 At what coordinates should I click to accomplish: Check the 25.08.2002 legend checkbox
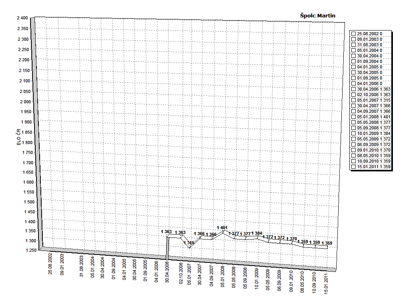tap(354, 34)
